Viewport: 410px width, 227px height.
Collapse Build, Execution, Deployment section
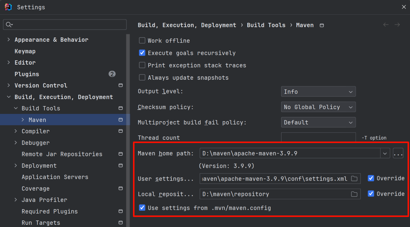point(9,97)
